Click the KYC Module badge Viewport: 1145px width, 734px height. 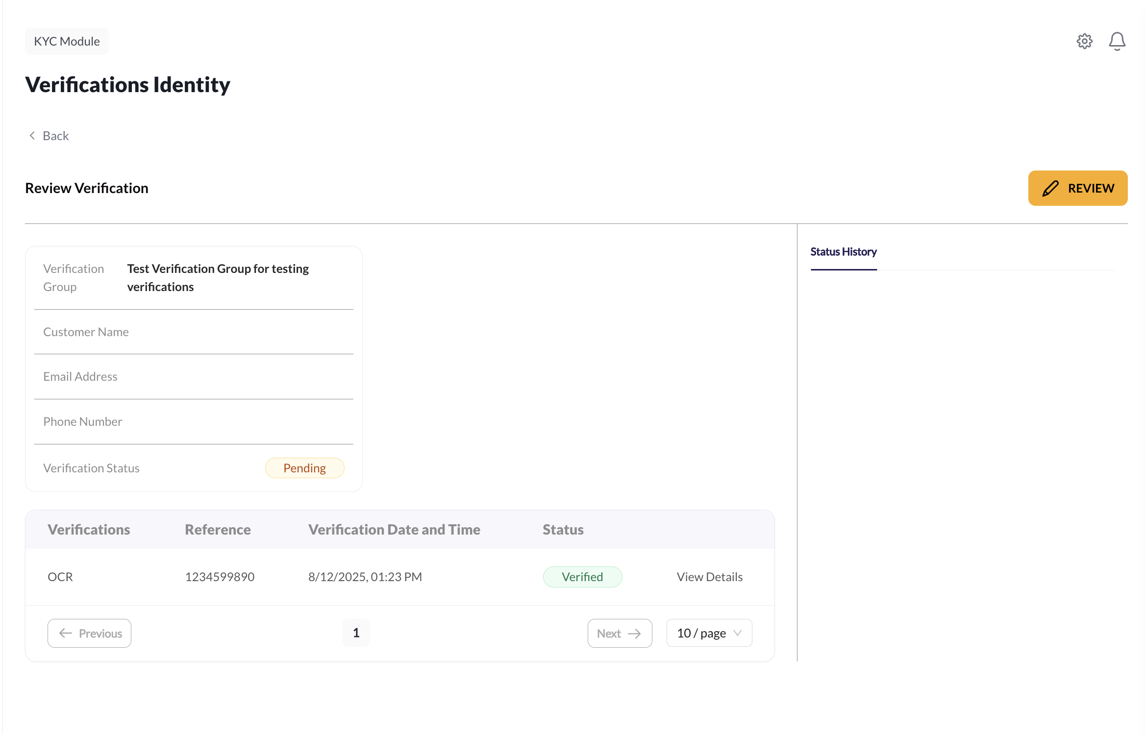click(67, 41)
